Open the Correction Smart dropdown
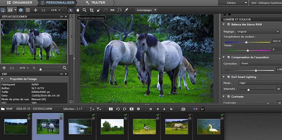 261,63
